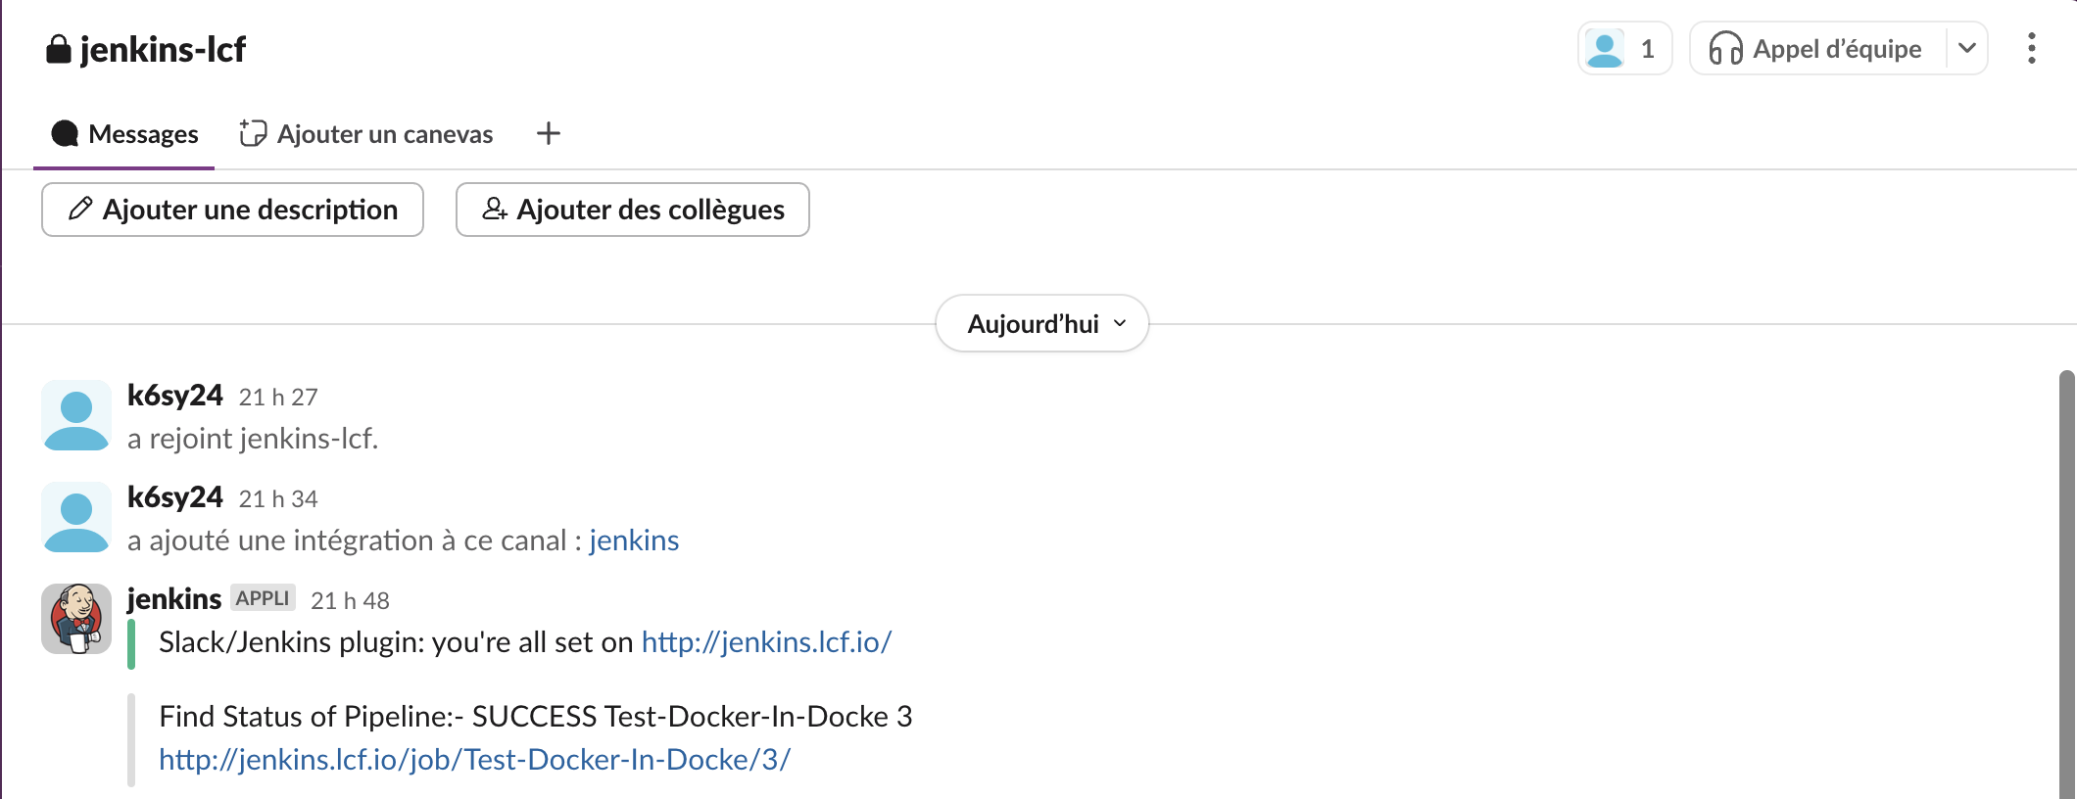Open the three-dot channel options menu
2077x799 pixels.
coord(2031,49)
